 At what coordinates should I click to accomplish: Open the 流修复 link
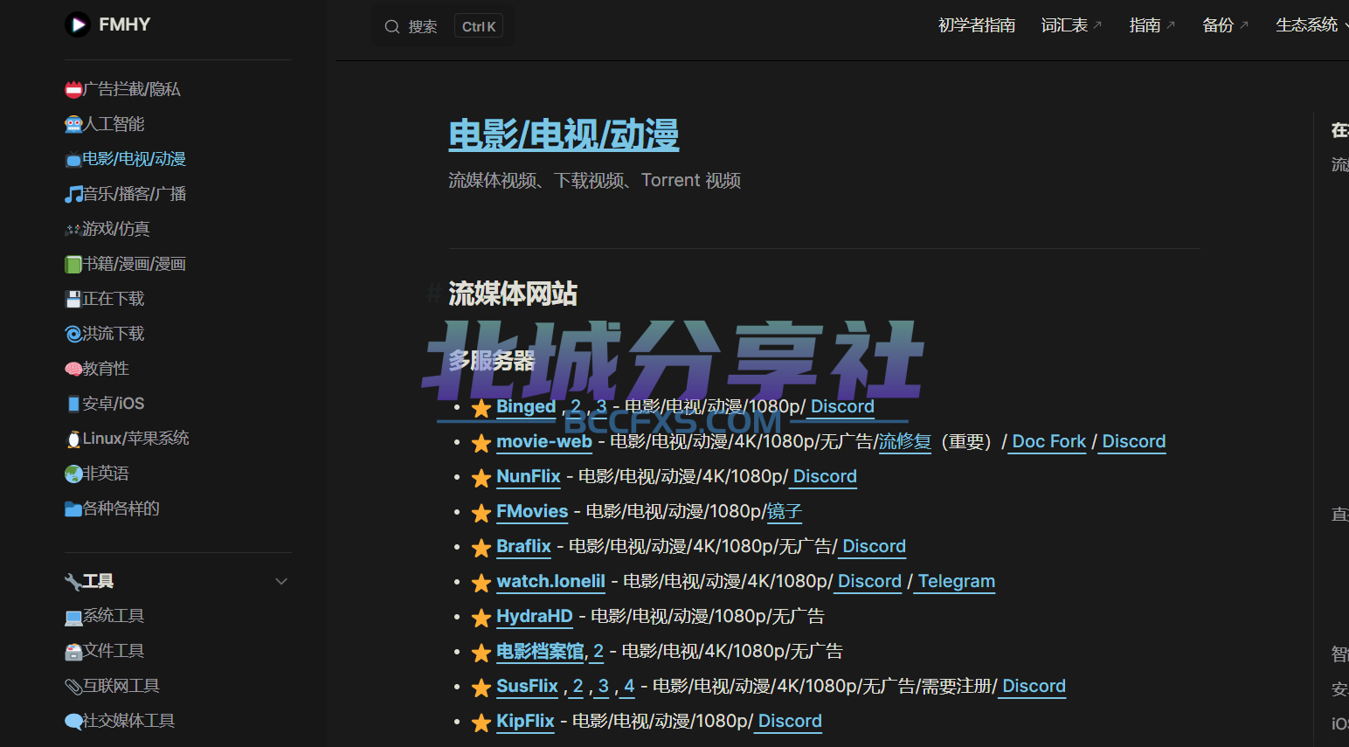click(905, 441)
